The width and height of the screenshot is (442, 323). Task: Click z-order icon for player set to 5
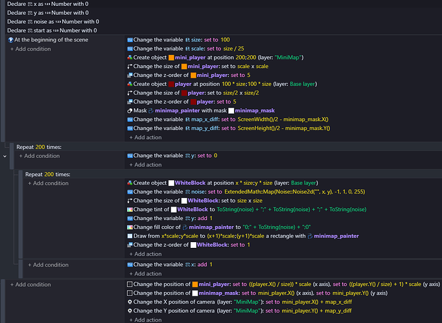(x=130, y=102)
